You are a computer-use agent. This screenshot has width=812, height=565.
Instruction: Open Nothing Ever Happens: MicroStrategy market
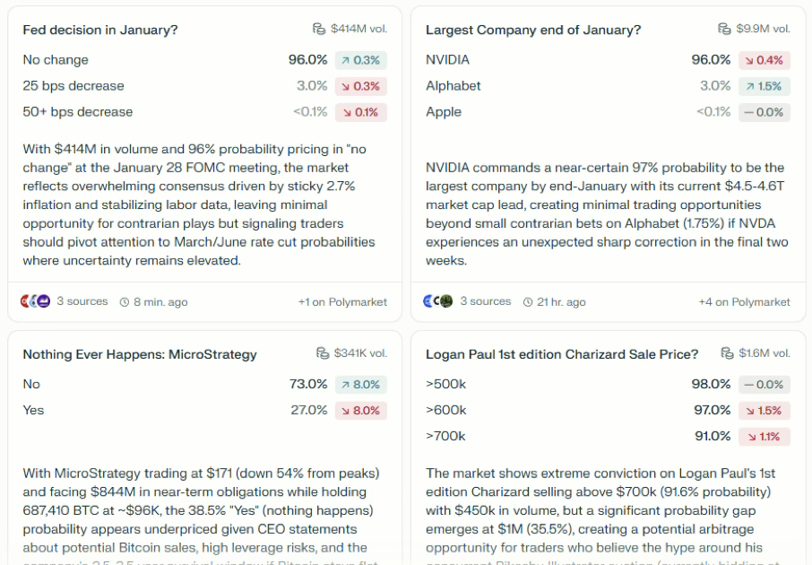click(140, 354)
